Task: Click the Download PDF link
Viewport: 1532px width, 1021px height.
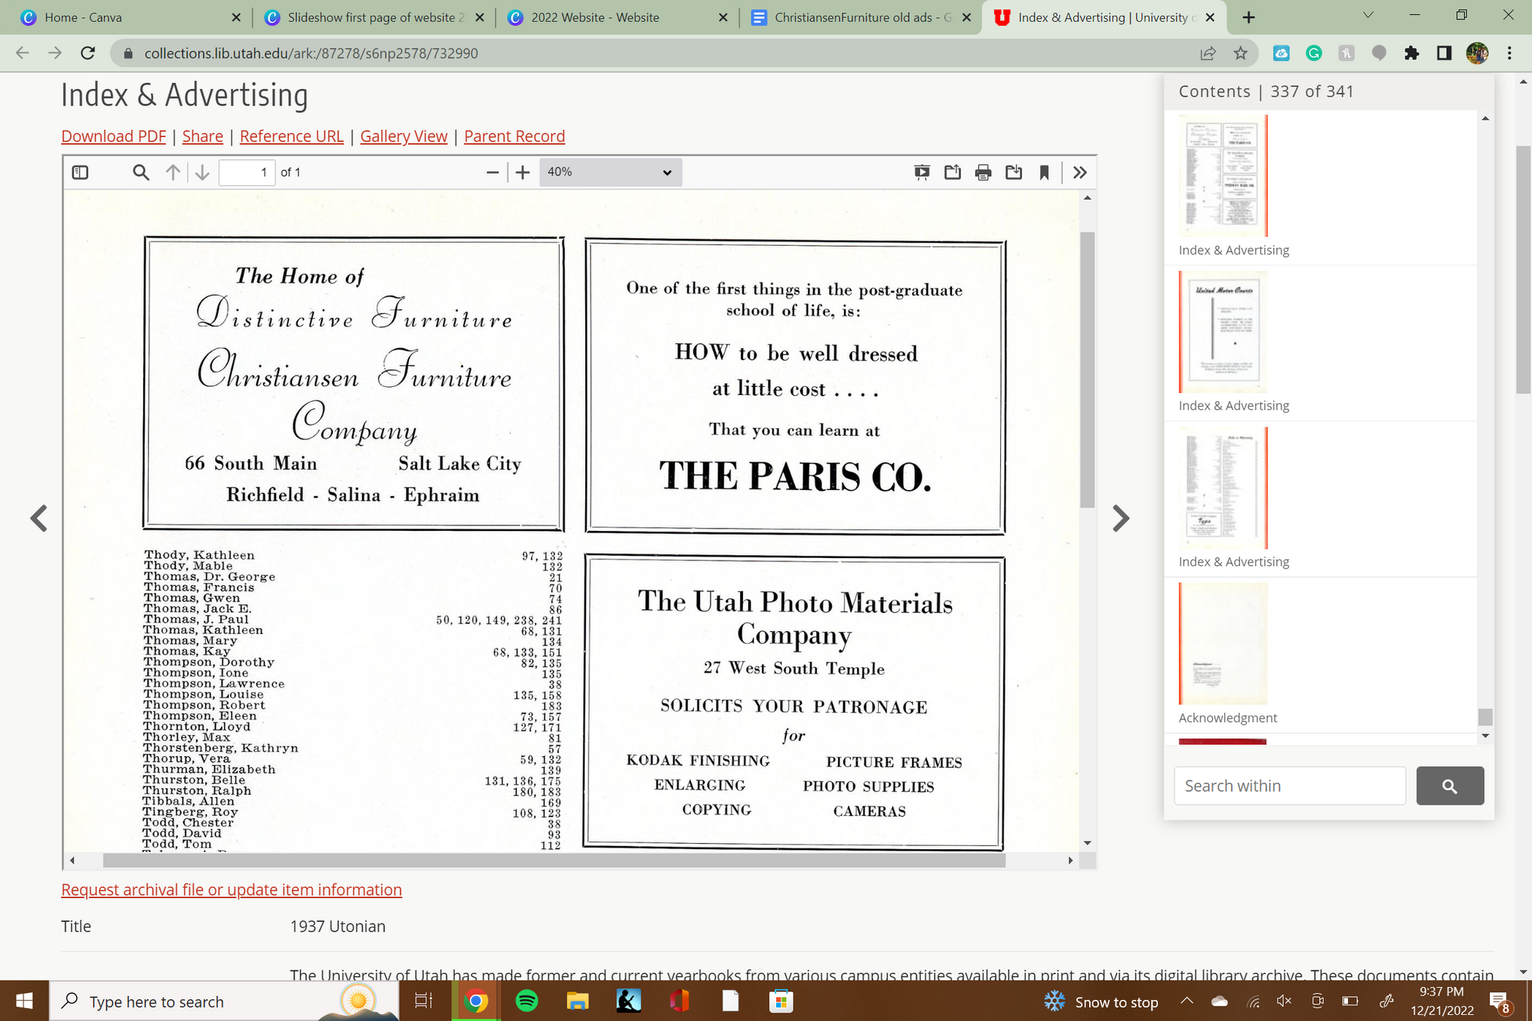Action: pos(113,136)
